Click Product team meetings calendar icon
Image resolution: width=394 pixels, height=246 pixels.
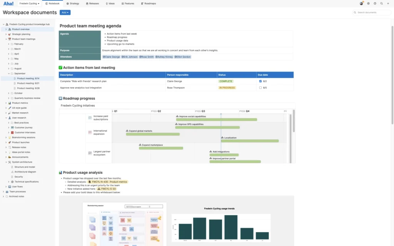tap(10, 39)
